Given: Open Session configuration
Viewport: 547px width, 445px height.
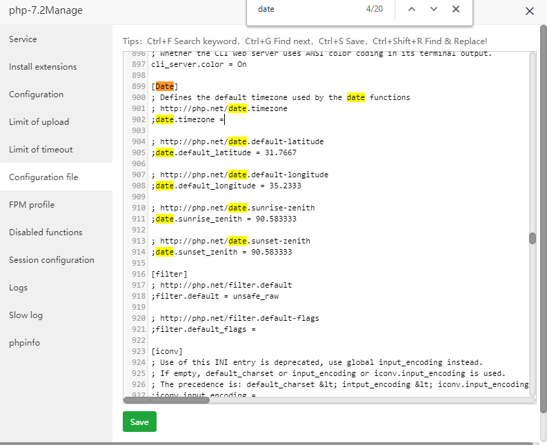Looking at the screenshot, I should 52,260.
